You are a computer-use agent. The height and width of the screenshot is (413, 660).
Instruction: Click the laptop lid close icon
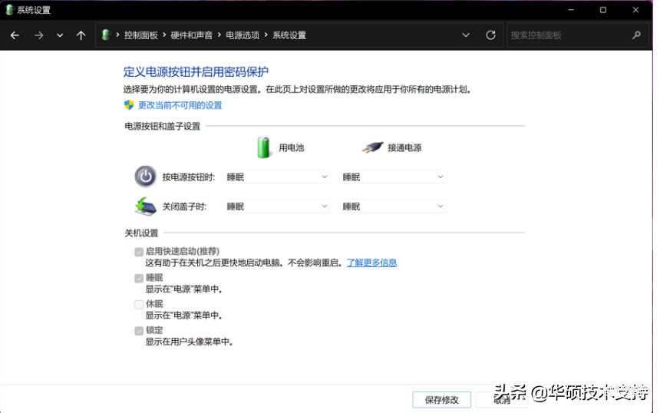(x=146, y=206)
